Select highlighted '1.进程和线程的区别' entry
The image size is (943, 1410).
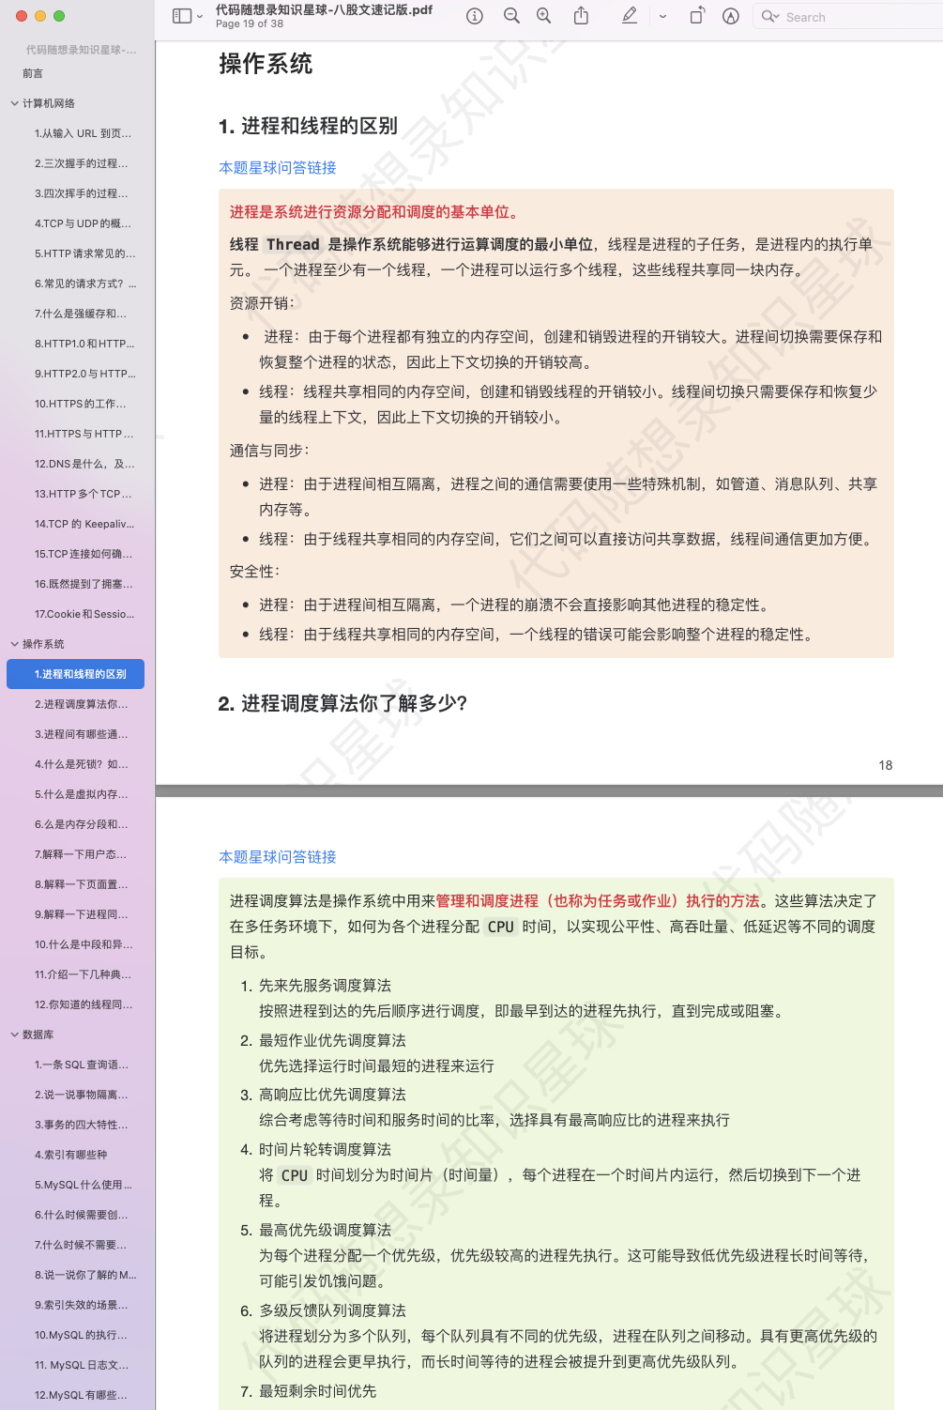(76, 674)
